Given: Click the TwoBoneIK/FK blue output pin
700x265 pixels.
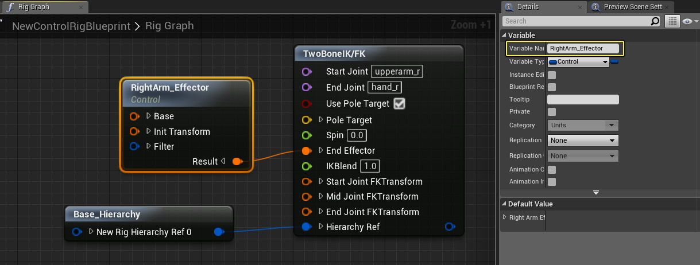Looking at the screenshot, I should (x=450, y=227).
